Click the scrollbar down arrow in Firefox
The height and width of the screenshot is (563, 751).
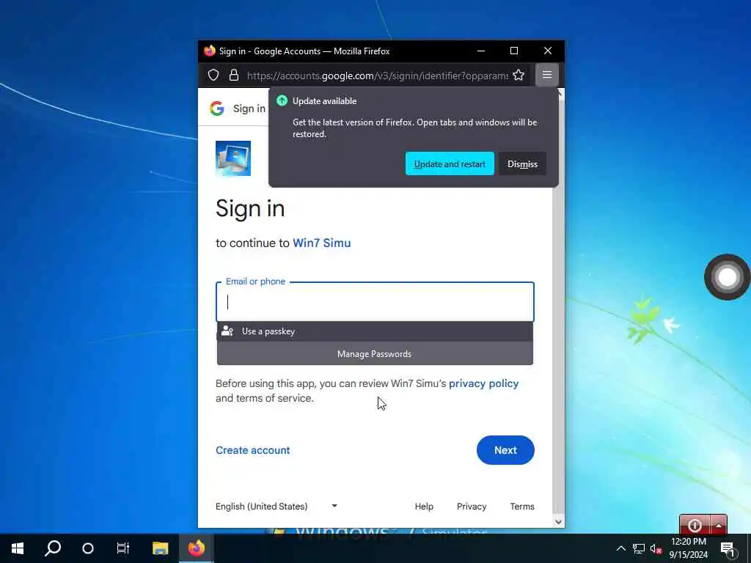(x=558, y=522)
